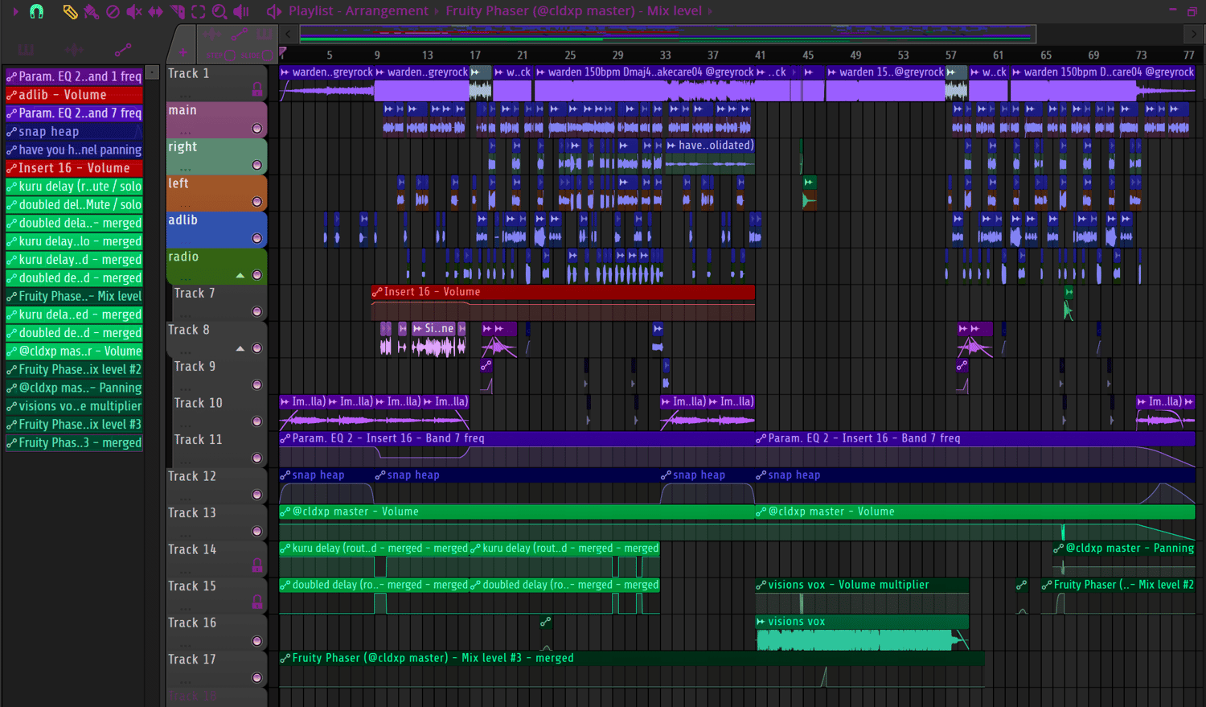Select 'snap heap' in the picker list

point(74,131)
